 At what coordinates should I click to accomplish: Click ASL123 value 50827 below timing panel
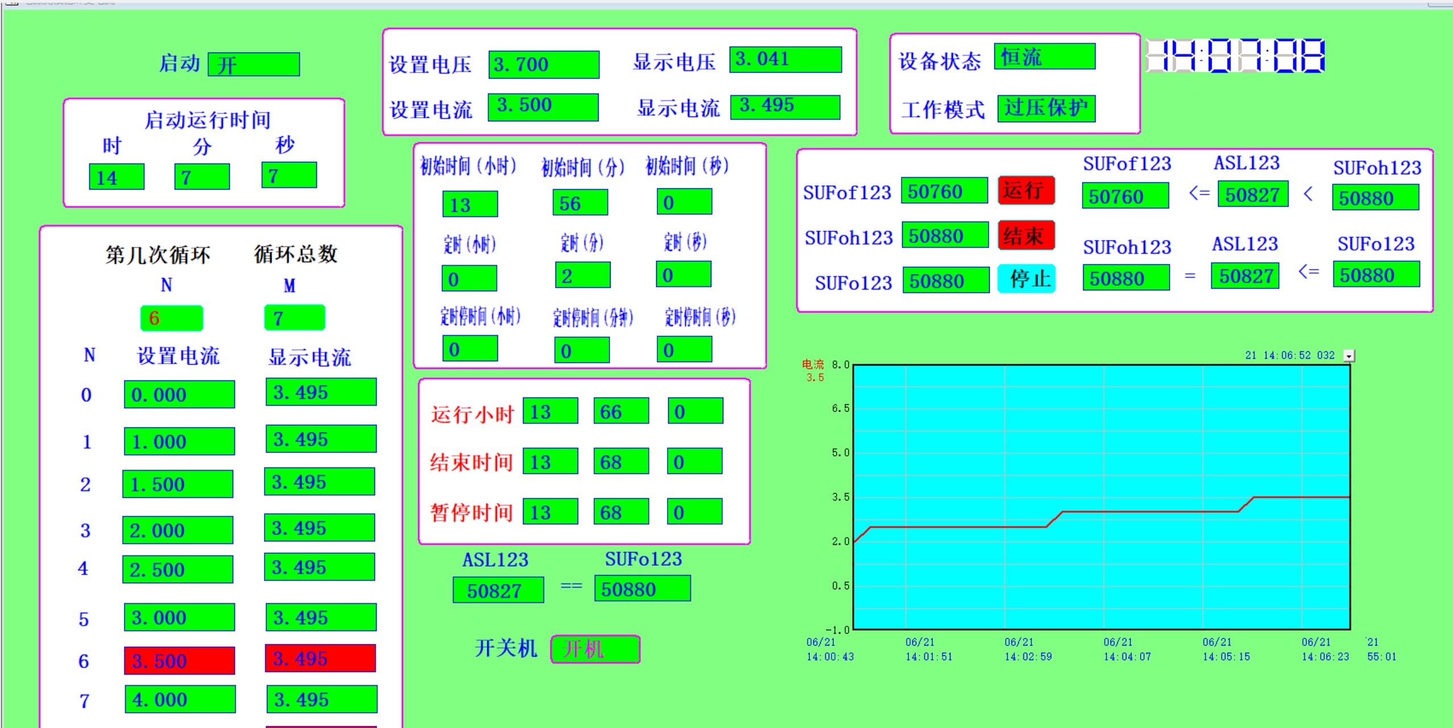coord(499,590)
